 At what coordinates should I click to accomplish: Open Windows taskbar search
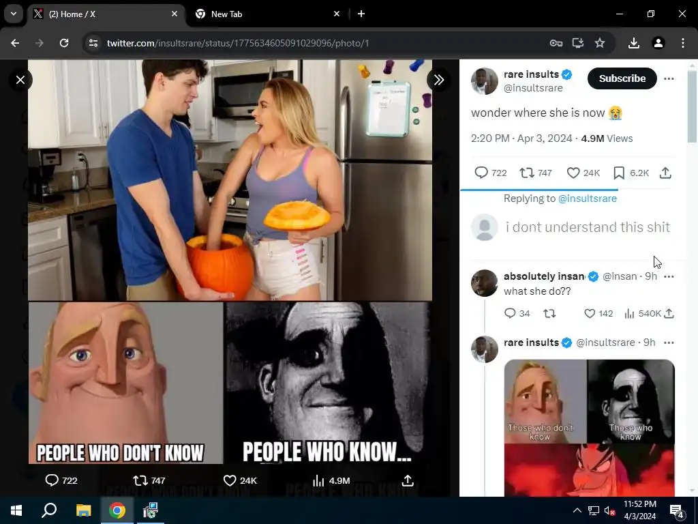(49, 510)
